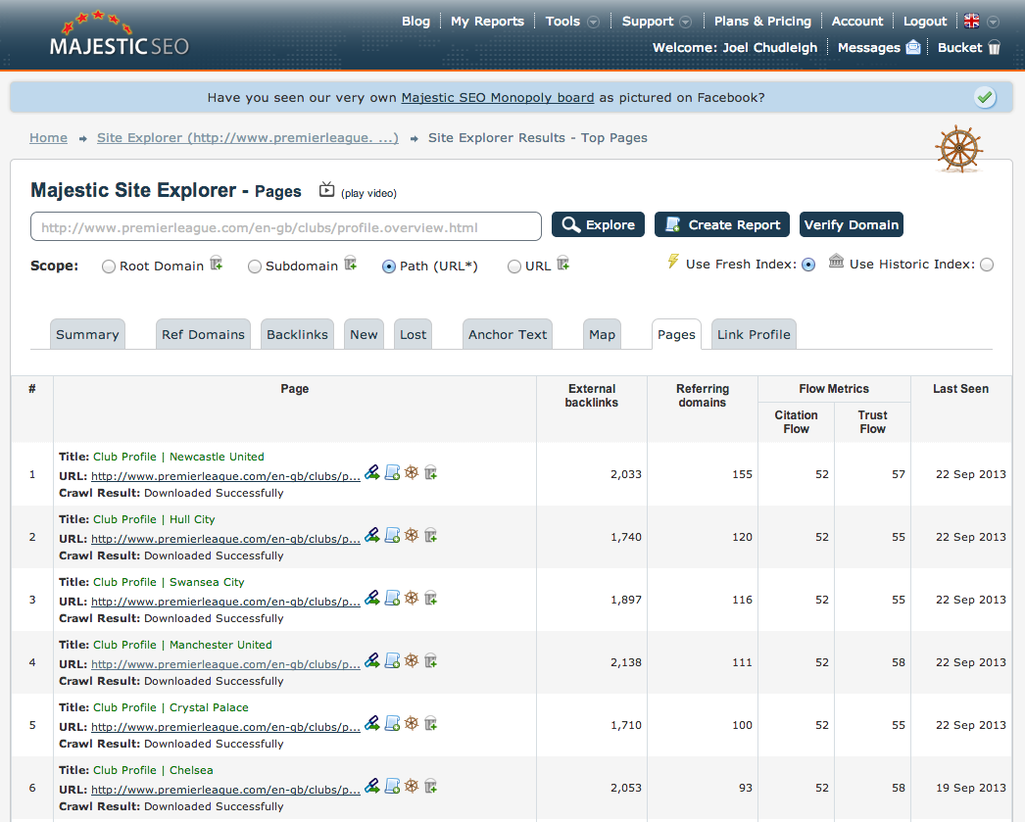Open the Messages envelope icon
This screenshot has width=1025, height=822.
913,47
